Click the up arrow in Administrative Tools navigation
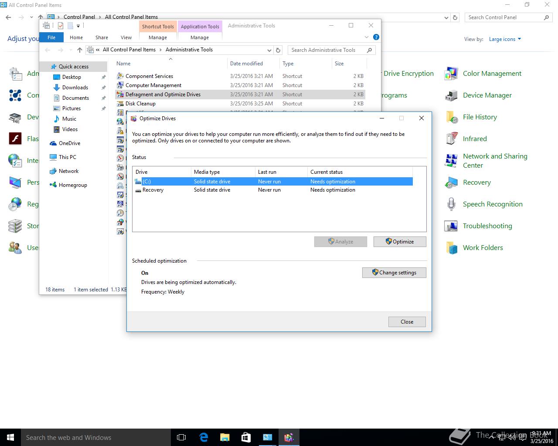Screen dimensions: 558x446 tap(79, 50)
